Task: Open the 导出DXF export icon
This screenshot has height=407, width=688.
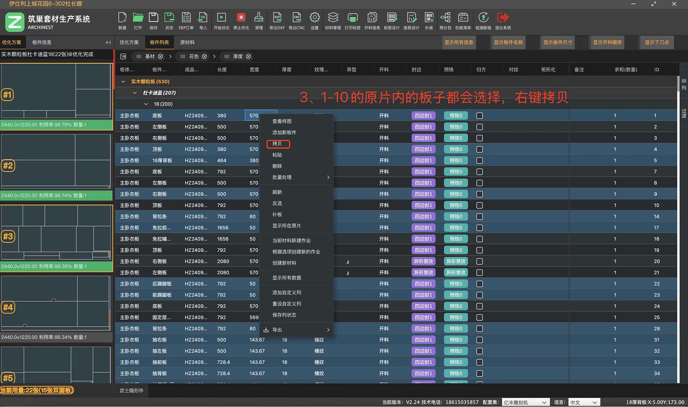Action: pyautogui.click(x=277, y=18)
